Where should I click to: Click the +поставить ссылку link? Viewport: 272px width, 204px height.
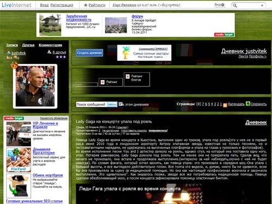click(134, 131)
